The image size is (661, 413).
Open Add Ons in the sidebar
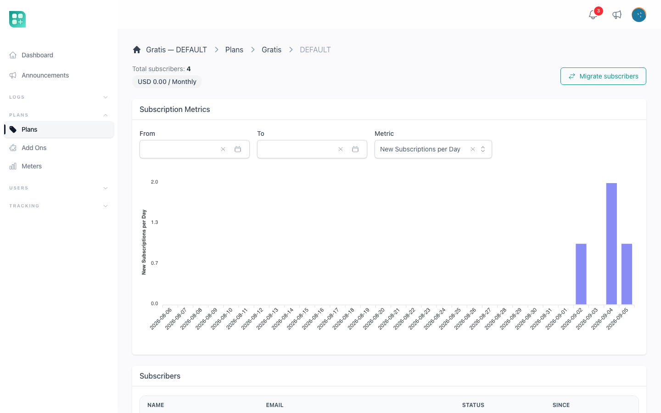pos(59,148)
